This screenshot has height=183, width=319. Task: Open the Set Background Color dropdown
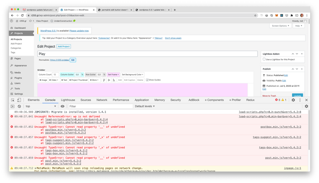(x=132, y=75)
